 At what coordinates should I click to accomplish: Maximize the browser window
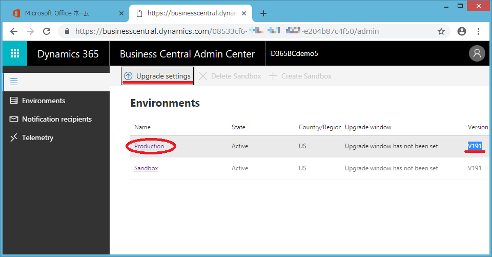click(x=460, y=6)
